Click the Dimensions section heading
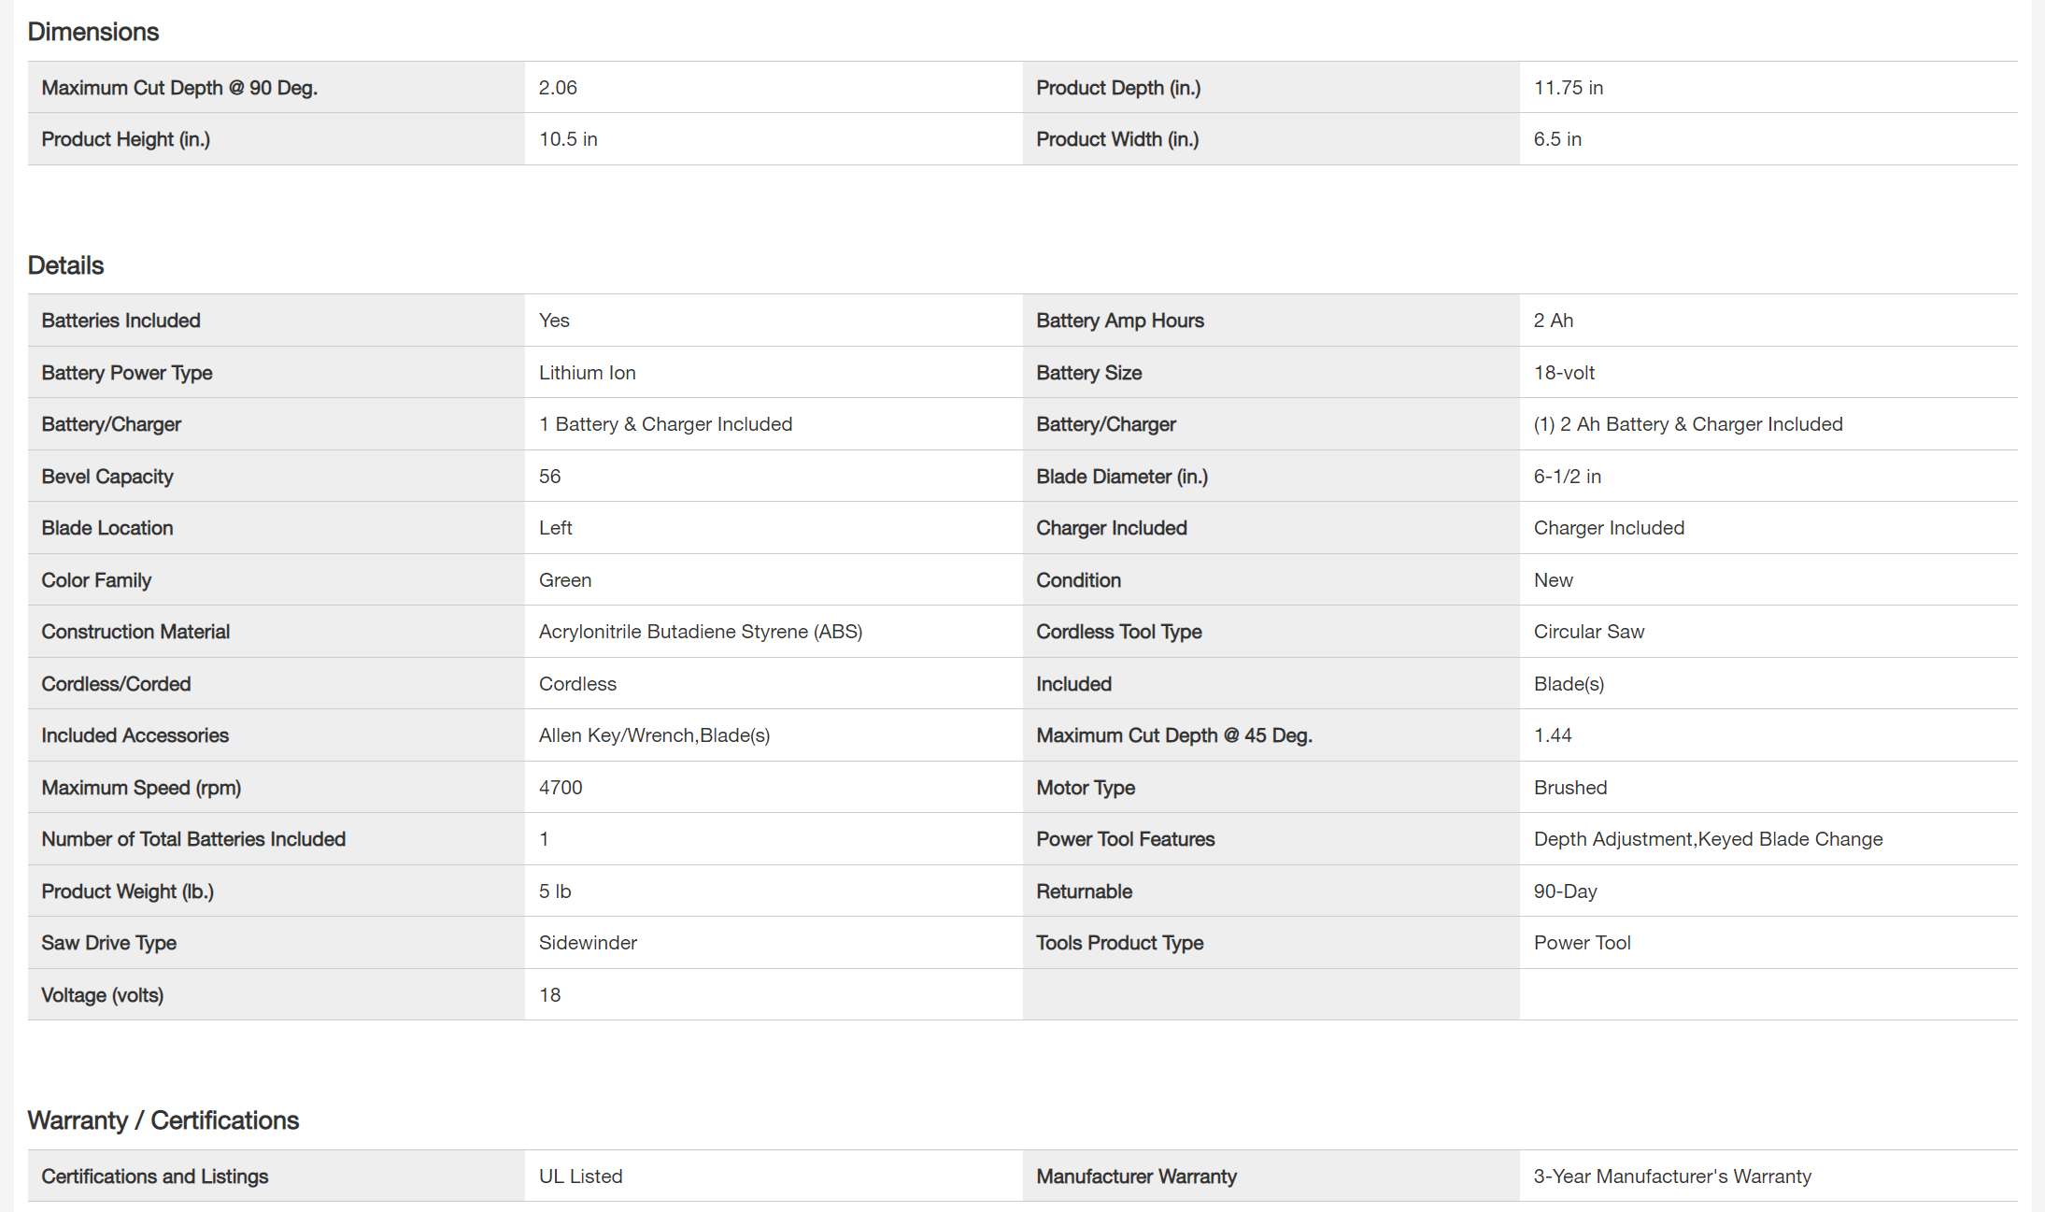The height and width of the screenshot is (1212, 2045). (93, 32)
